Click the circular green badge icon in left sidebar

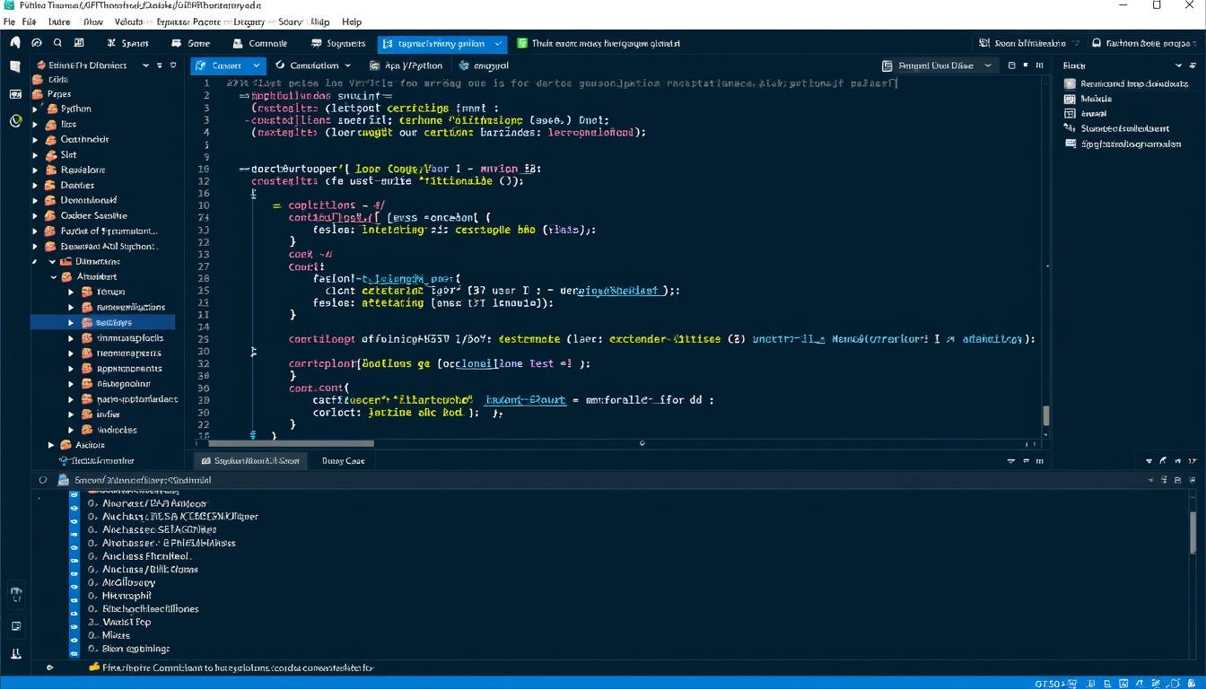pos(15,121)
